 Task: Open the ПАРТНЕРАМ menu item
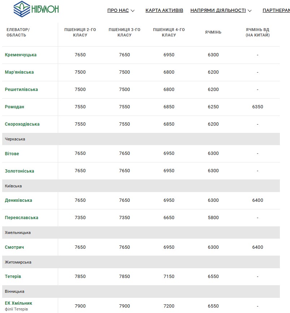[276, 10]
